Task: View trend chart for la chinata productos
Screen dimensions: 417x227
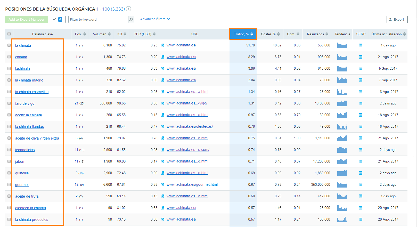Action: coord(342,219)
